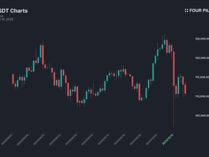Click the first red candle at chart start
This screenshot has width=209, height=157.
point(13,79)
